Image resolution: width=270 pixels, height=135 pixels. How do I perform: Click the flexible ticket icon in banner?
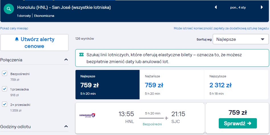(x=81, y=55)
